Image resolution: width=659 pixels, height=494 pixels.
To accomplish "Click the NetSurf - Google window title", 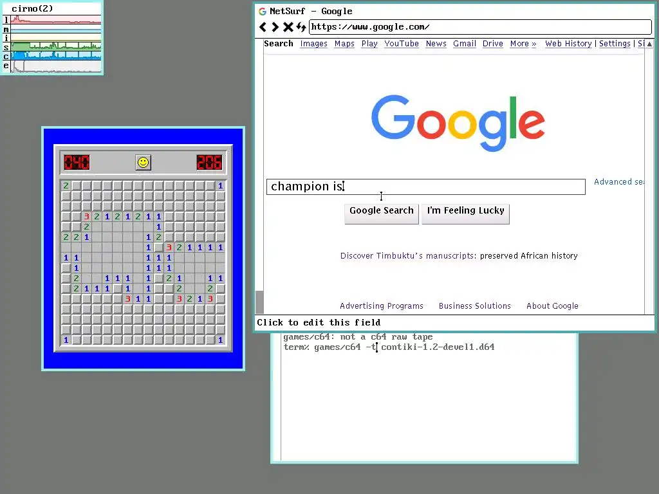I will coord(311,12).
